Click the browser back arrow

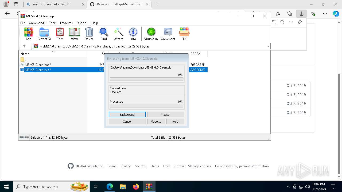point(7,14)
